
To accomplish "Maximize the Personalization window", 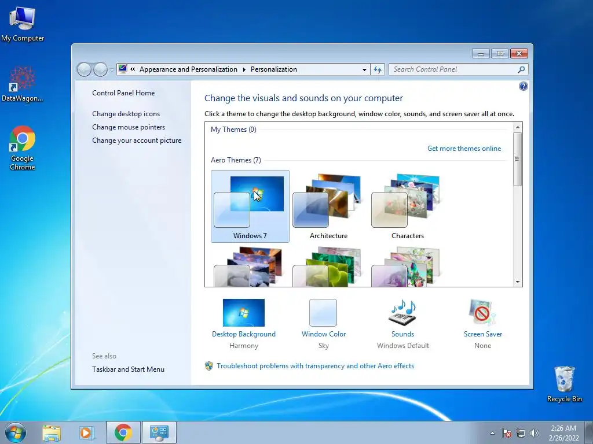I will (500, 54).
